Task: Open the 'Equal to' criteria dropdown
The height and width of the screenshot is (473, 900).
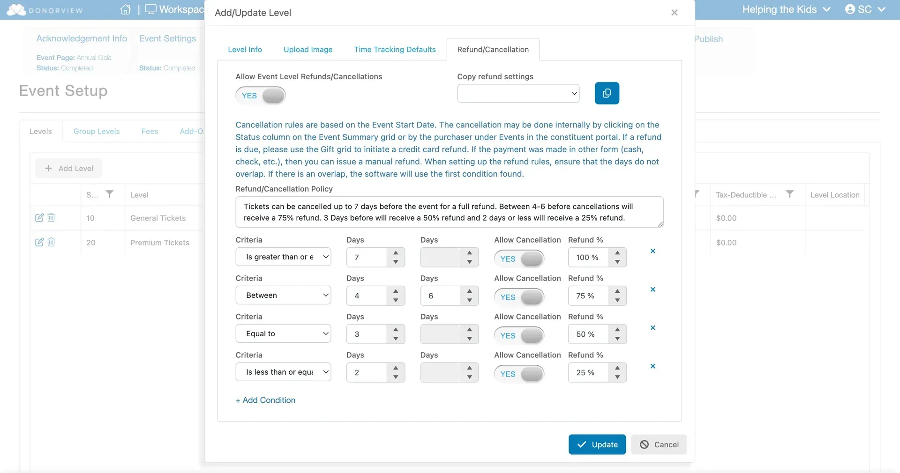Action: (283, 334)
